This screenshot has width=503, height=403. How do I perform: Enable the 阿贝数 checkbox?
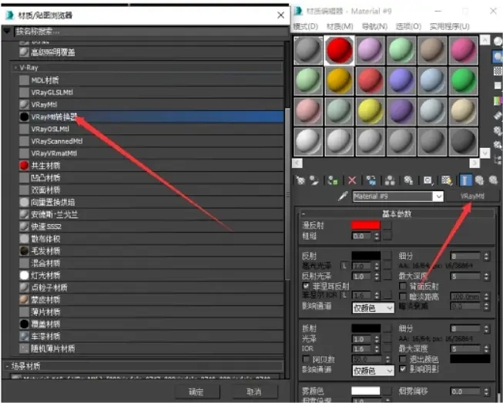coord(306,359)
